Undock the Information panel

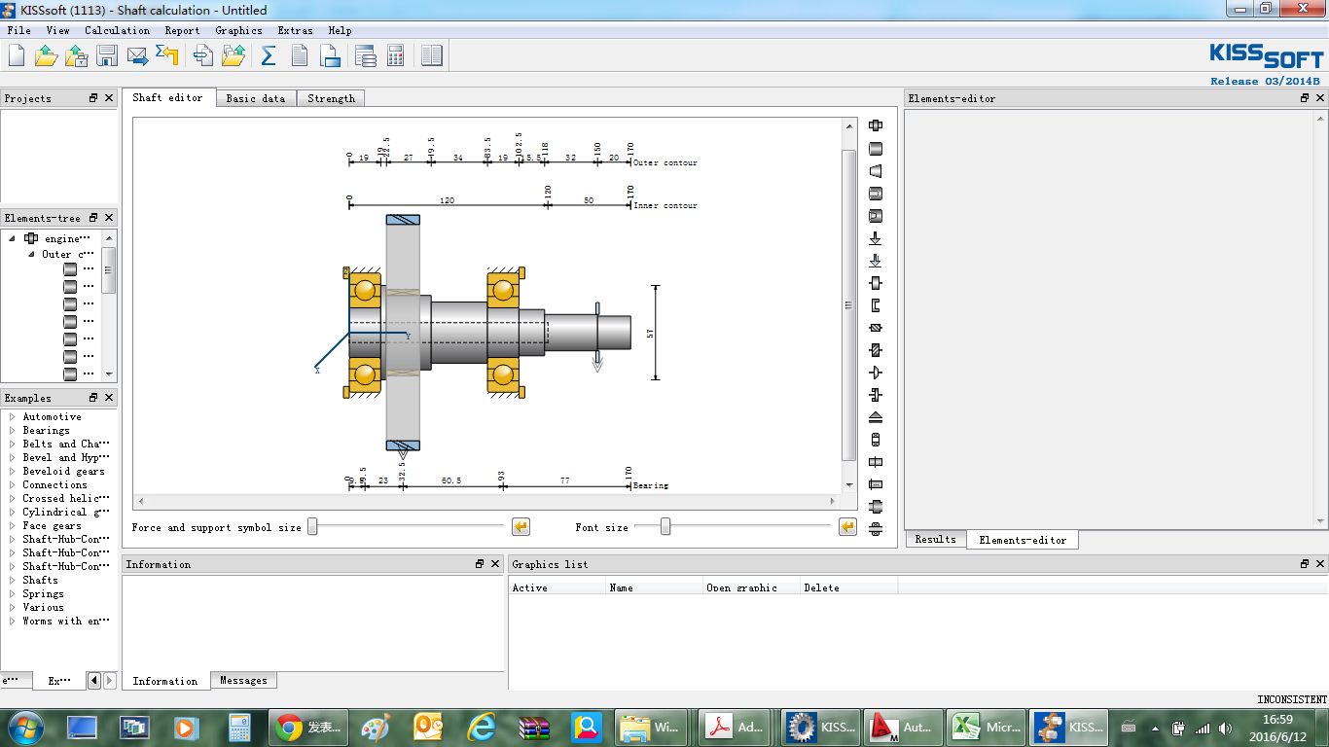[x=480, y=564]
